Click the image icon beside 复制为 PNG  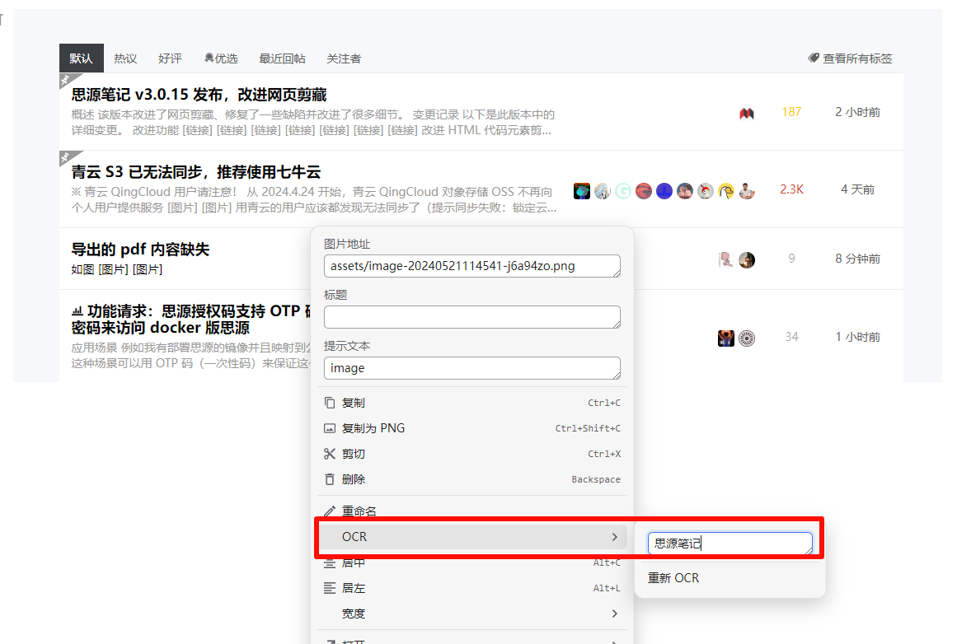330,428
